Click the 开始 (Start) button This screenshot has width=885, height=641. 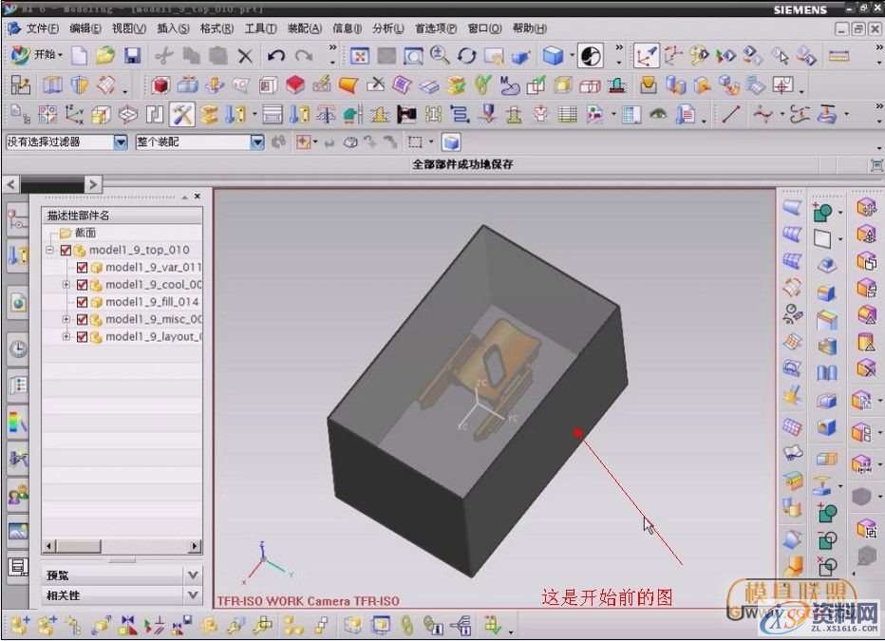pyautogui.click(x=32, y=55)
